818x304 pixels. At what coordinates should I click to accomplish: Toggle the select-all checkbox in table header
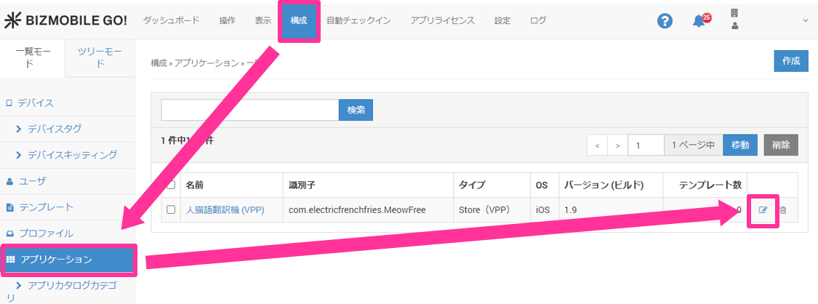(171, 185)
